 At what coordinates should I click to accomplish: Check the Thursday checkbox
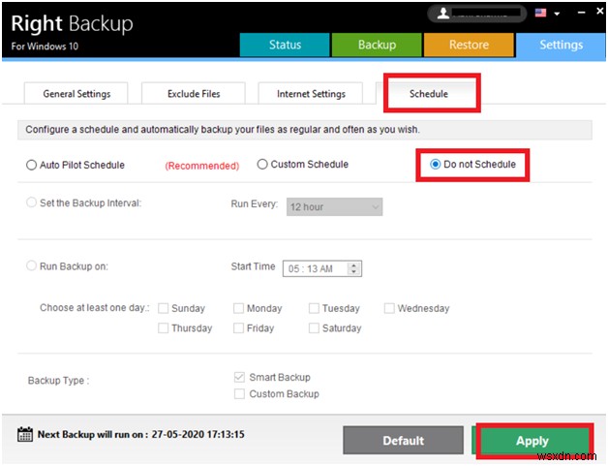point(164,327)
